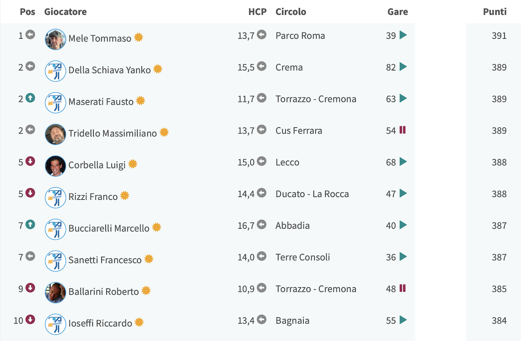The image size is (521, 341).
Task: Click the gold star badge beside Maserati Fausto
Action: pos(140,101)
